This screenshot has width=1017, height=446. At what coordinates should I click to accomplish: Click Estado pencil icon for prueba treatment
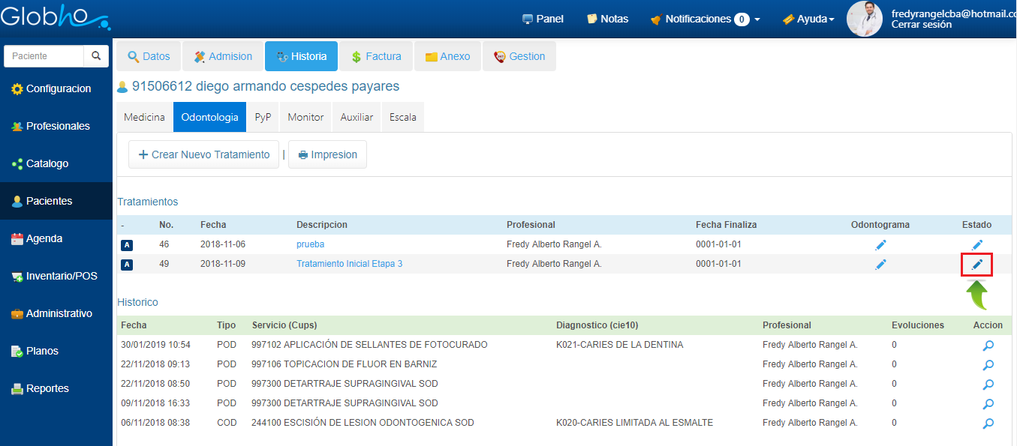click(976, 245)
